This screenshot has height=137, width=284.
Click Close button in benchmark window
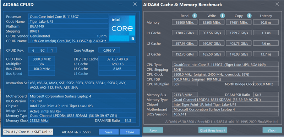[x=272, y=130]
